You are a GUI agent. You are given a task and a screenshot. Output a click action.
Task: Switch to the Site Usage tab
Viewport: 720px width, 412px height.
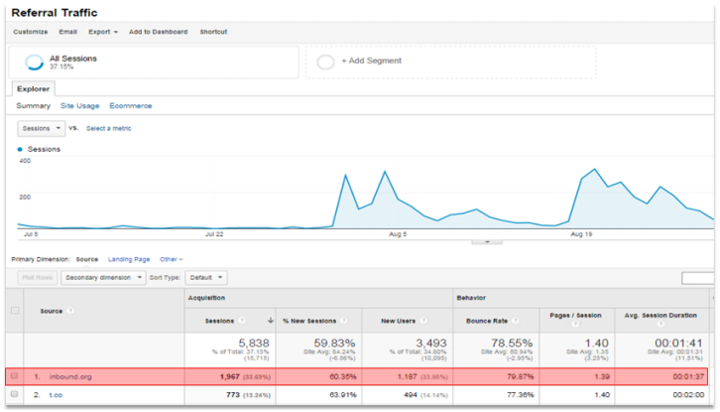[x=79, y=105]
